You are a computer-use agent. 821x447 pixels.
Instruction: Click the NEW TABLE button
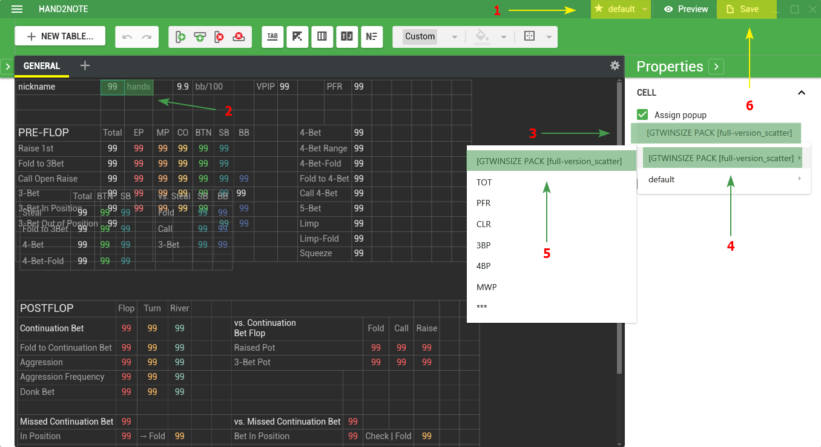[x=60, y=36]
